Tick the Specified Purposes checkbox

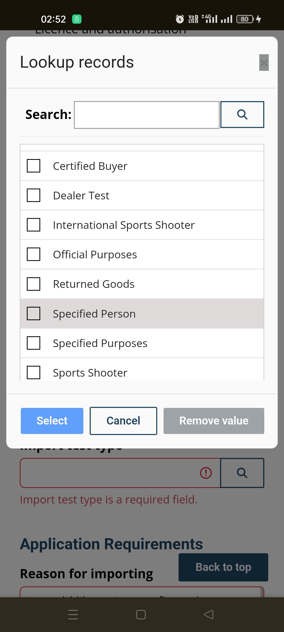pos(34,343)
